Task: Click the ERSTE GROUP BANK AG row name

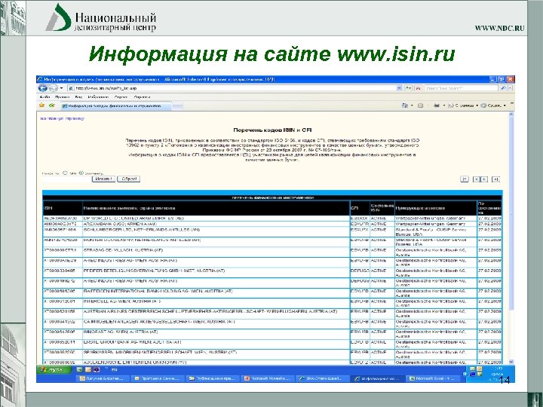Action: (x=132, y=342)
